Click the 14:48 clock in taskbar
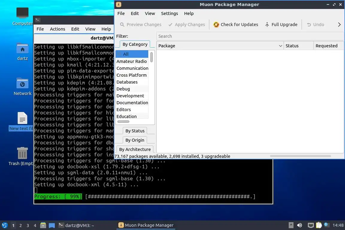This screenshot has height=230, width=345. pyautogui.click(x=338, y=225)
